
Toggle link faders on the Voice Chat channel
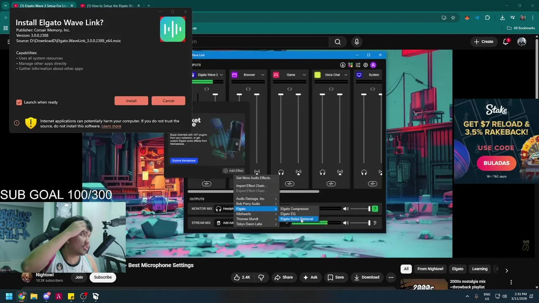point(331,89)
